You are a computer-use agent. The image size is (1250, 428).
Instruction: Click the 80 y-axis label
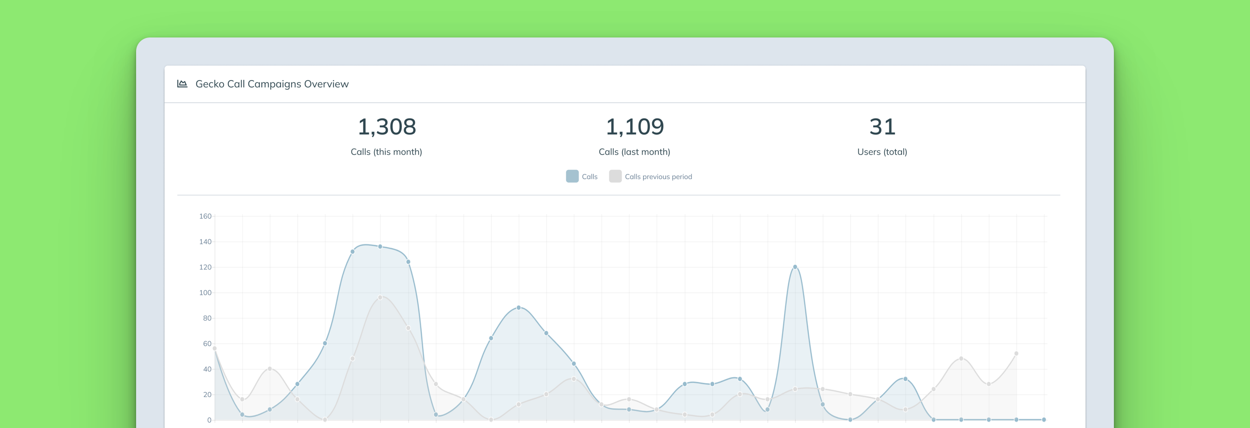click(207, 318)
